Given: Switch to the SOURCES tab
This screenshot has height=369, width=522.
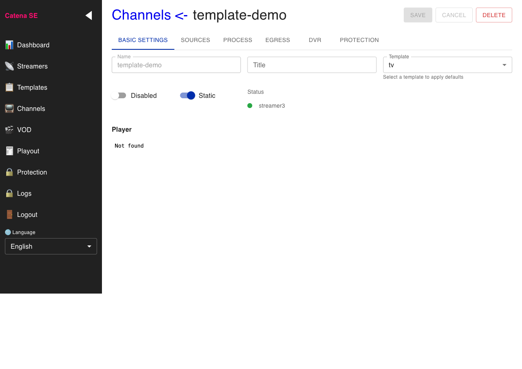Looking at the screenshot, I should 195,40.
